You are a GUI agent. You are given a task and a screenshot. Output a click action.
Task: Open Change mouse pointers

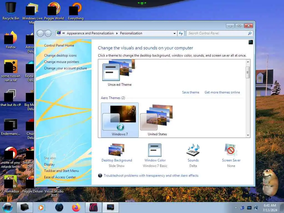(62, 62)
